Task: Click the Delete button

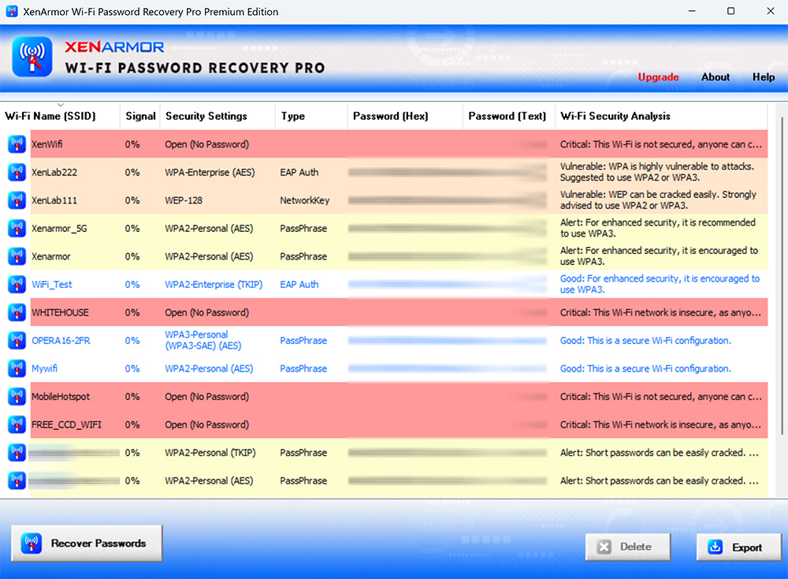Action: coord(628,547)
